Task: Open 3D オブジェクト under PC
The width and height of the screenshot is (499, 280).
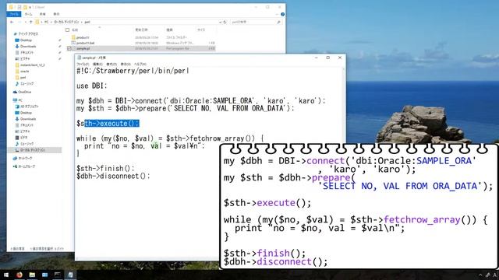Action: point(30,107)
